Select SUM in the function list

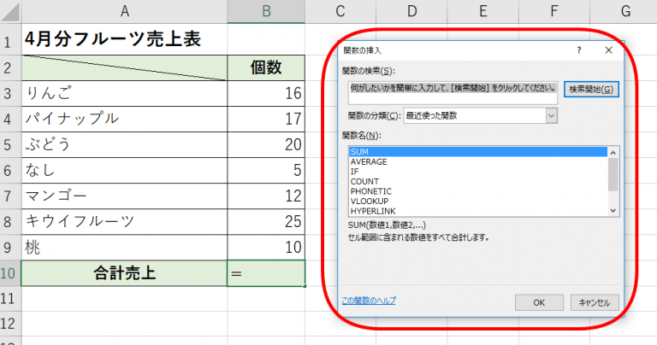coord(359,151)
